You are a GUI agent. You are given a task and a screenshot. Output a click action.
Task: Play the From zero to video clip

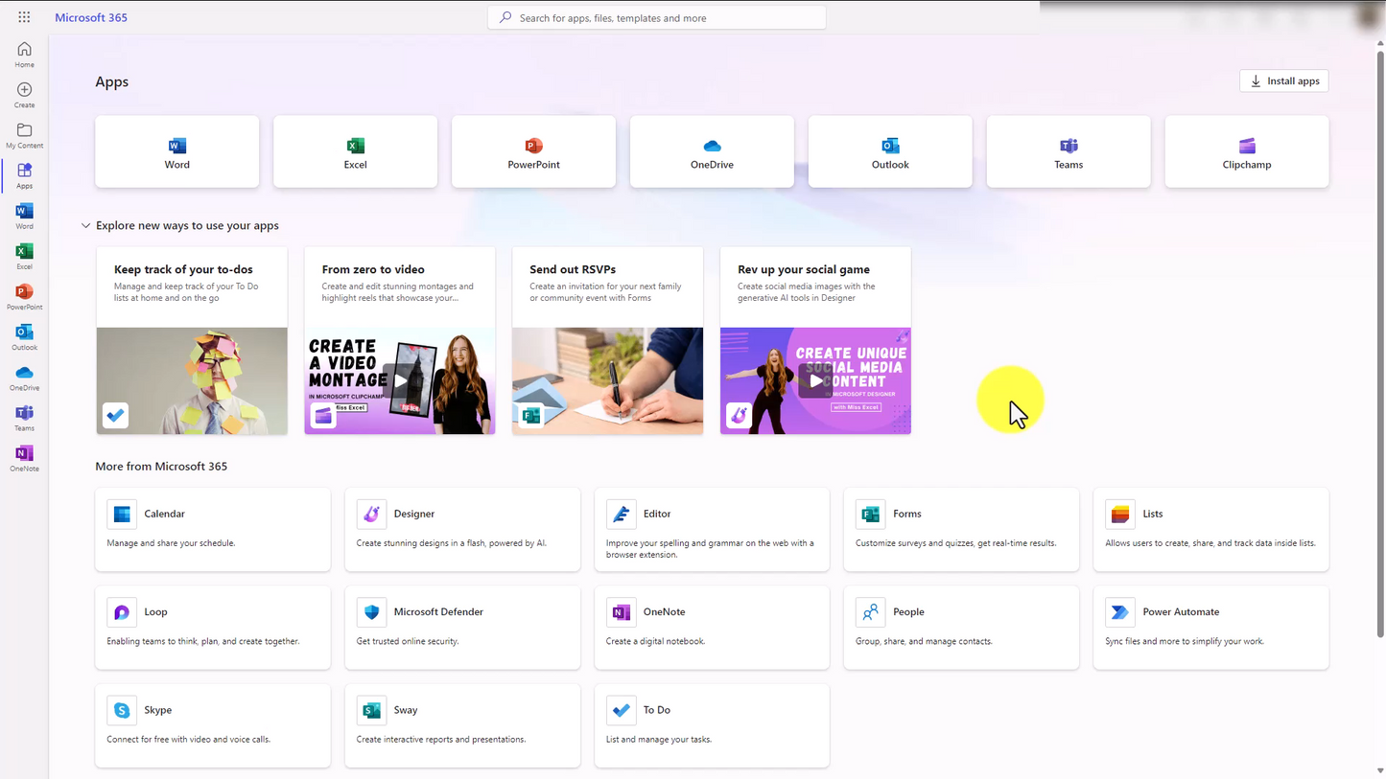(399, 380)
